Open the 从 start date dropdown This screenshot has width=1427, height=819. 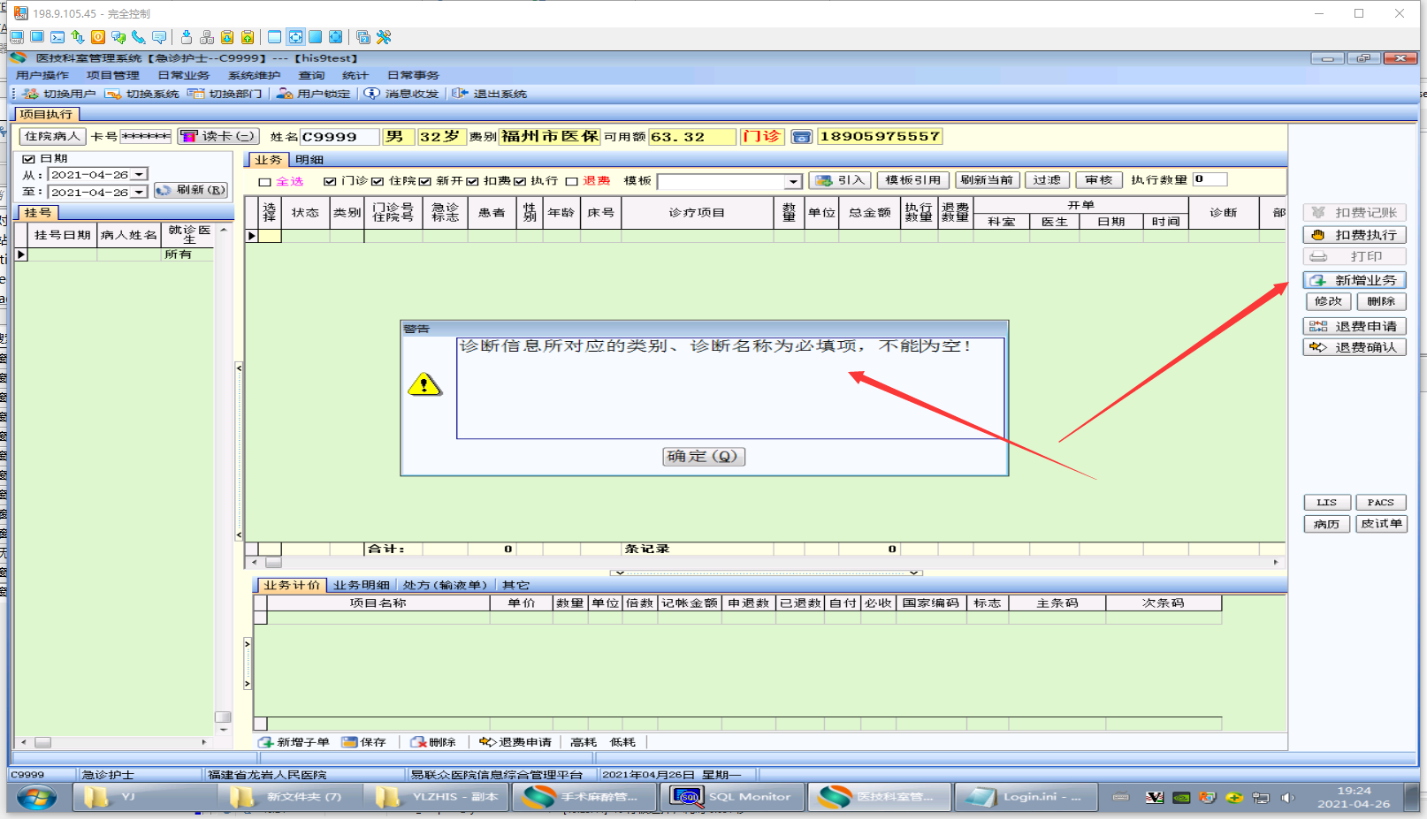click(139, 175)
